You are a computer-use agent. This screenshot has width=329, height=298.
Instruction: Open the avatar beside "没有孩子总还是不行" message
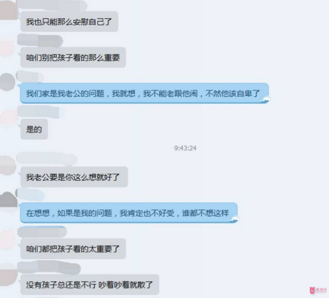(x=9, y=275)
